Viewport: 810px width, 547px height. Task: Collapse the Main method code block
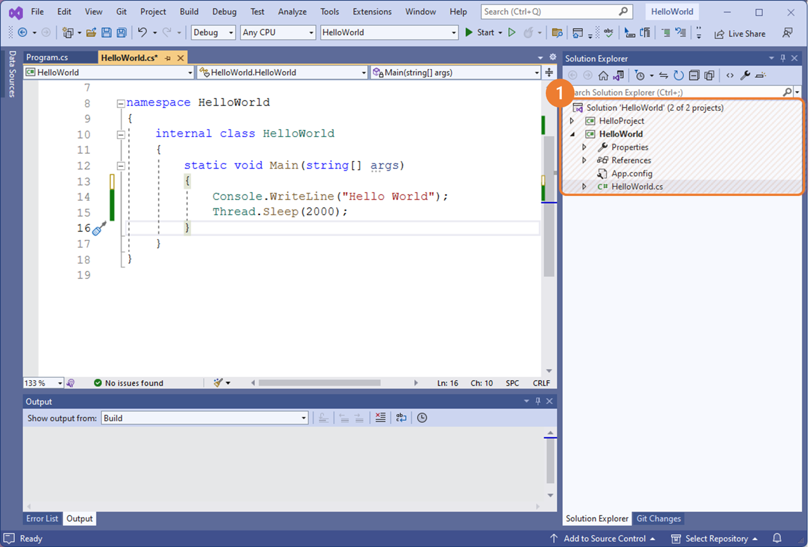pyautogui.click(x=121, y=166)
